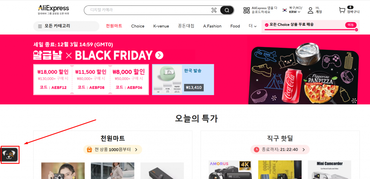Image resolution: width=370 pixels, height=179 pixels.
Task: Click the Black Friday banner arrow circle
Action: [x=159, y=55]
